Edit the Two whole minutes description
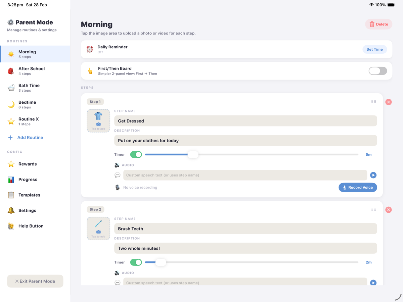This screenshot has width=403, height=302. 245,248
